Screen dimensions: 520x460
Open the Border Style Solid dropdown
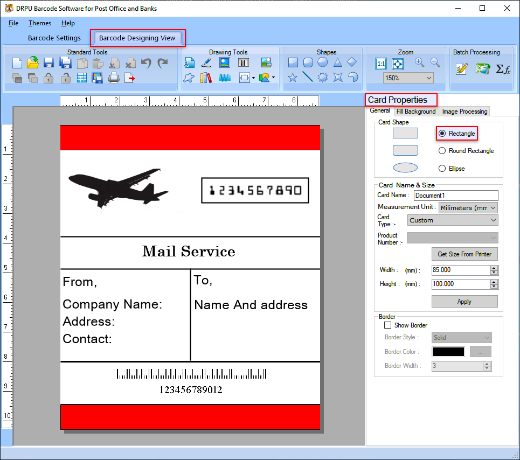point(487,337)
